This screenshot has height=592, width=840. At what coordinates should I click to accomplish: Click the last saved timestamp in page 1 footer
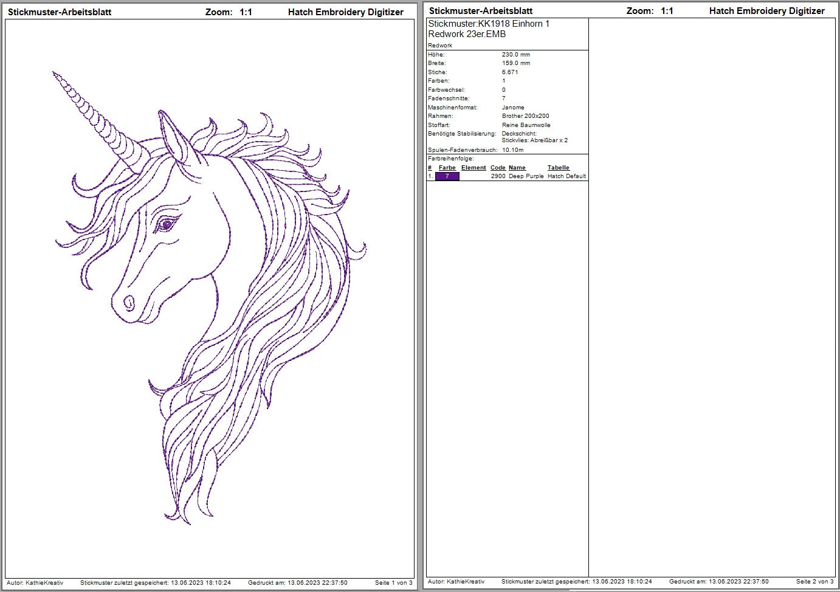156,583
